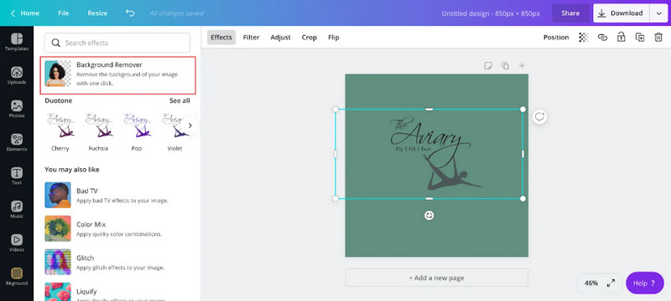Apply the Pop duotone preset

click(137, 132)
